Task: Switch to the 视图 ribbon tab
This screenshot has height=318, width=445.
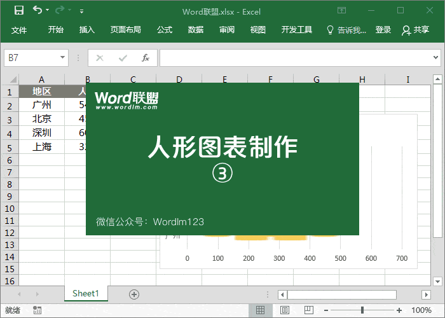Action: pyautogui.click(x=257, y=29)
